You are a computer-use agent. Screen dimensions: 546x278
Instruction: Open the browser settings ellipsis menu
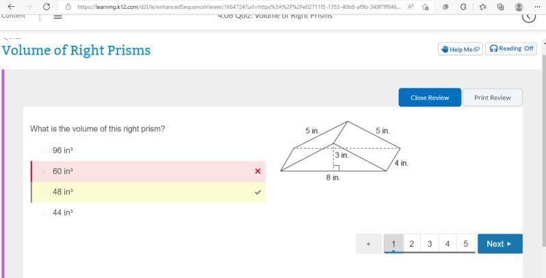[537, 7]
